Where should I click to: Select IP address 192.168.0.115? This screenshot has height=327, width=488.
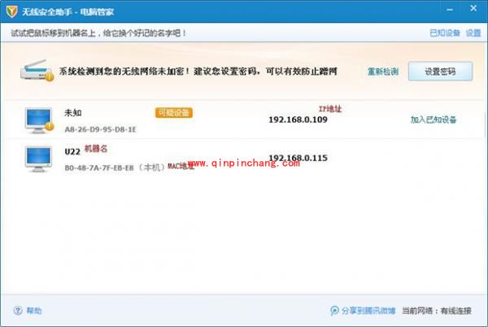(298, 158)
